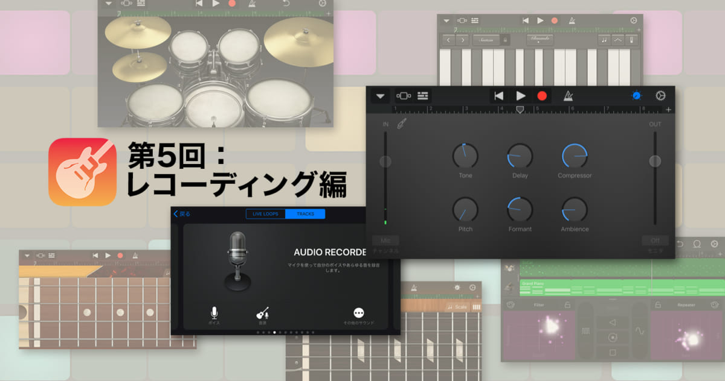This screenshot has width=725, height=381.
Task: Start playback in the drum kit window
Action: pos(216,4)
